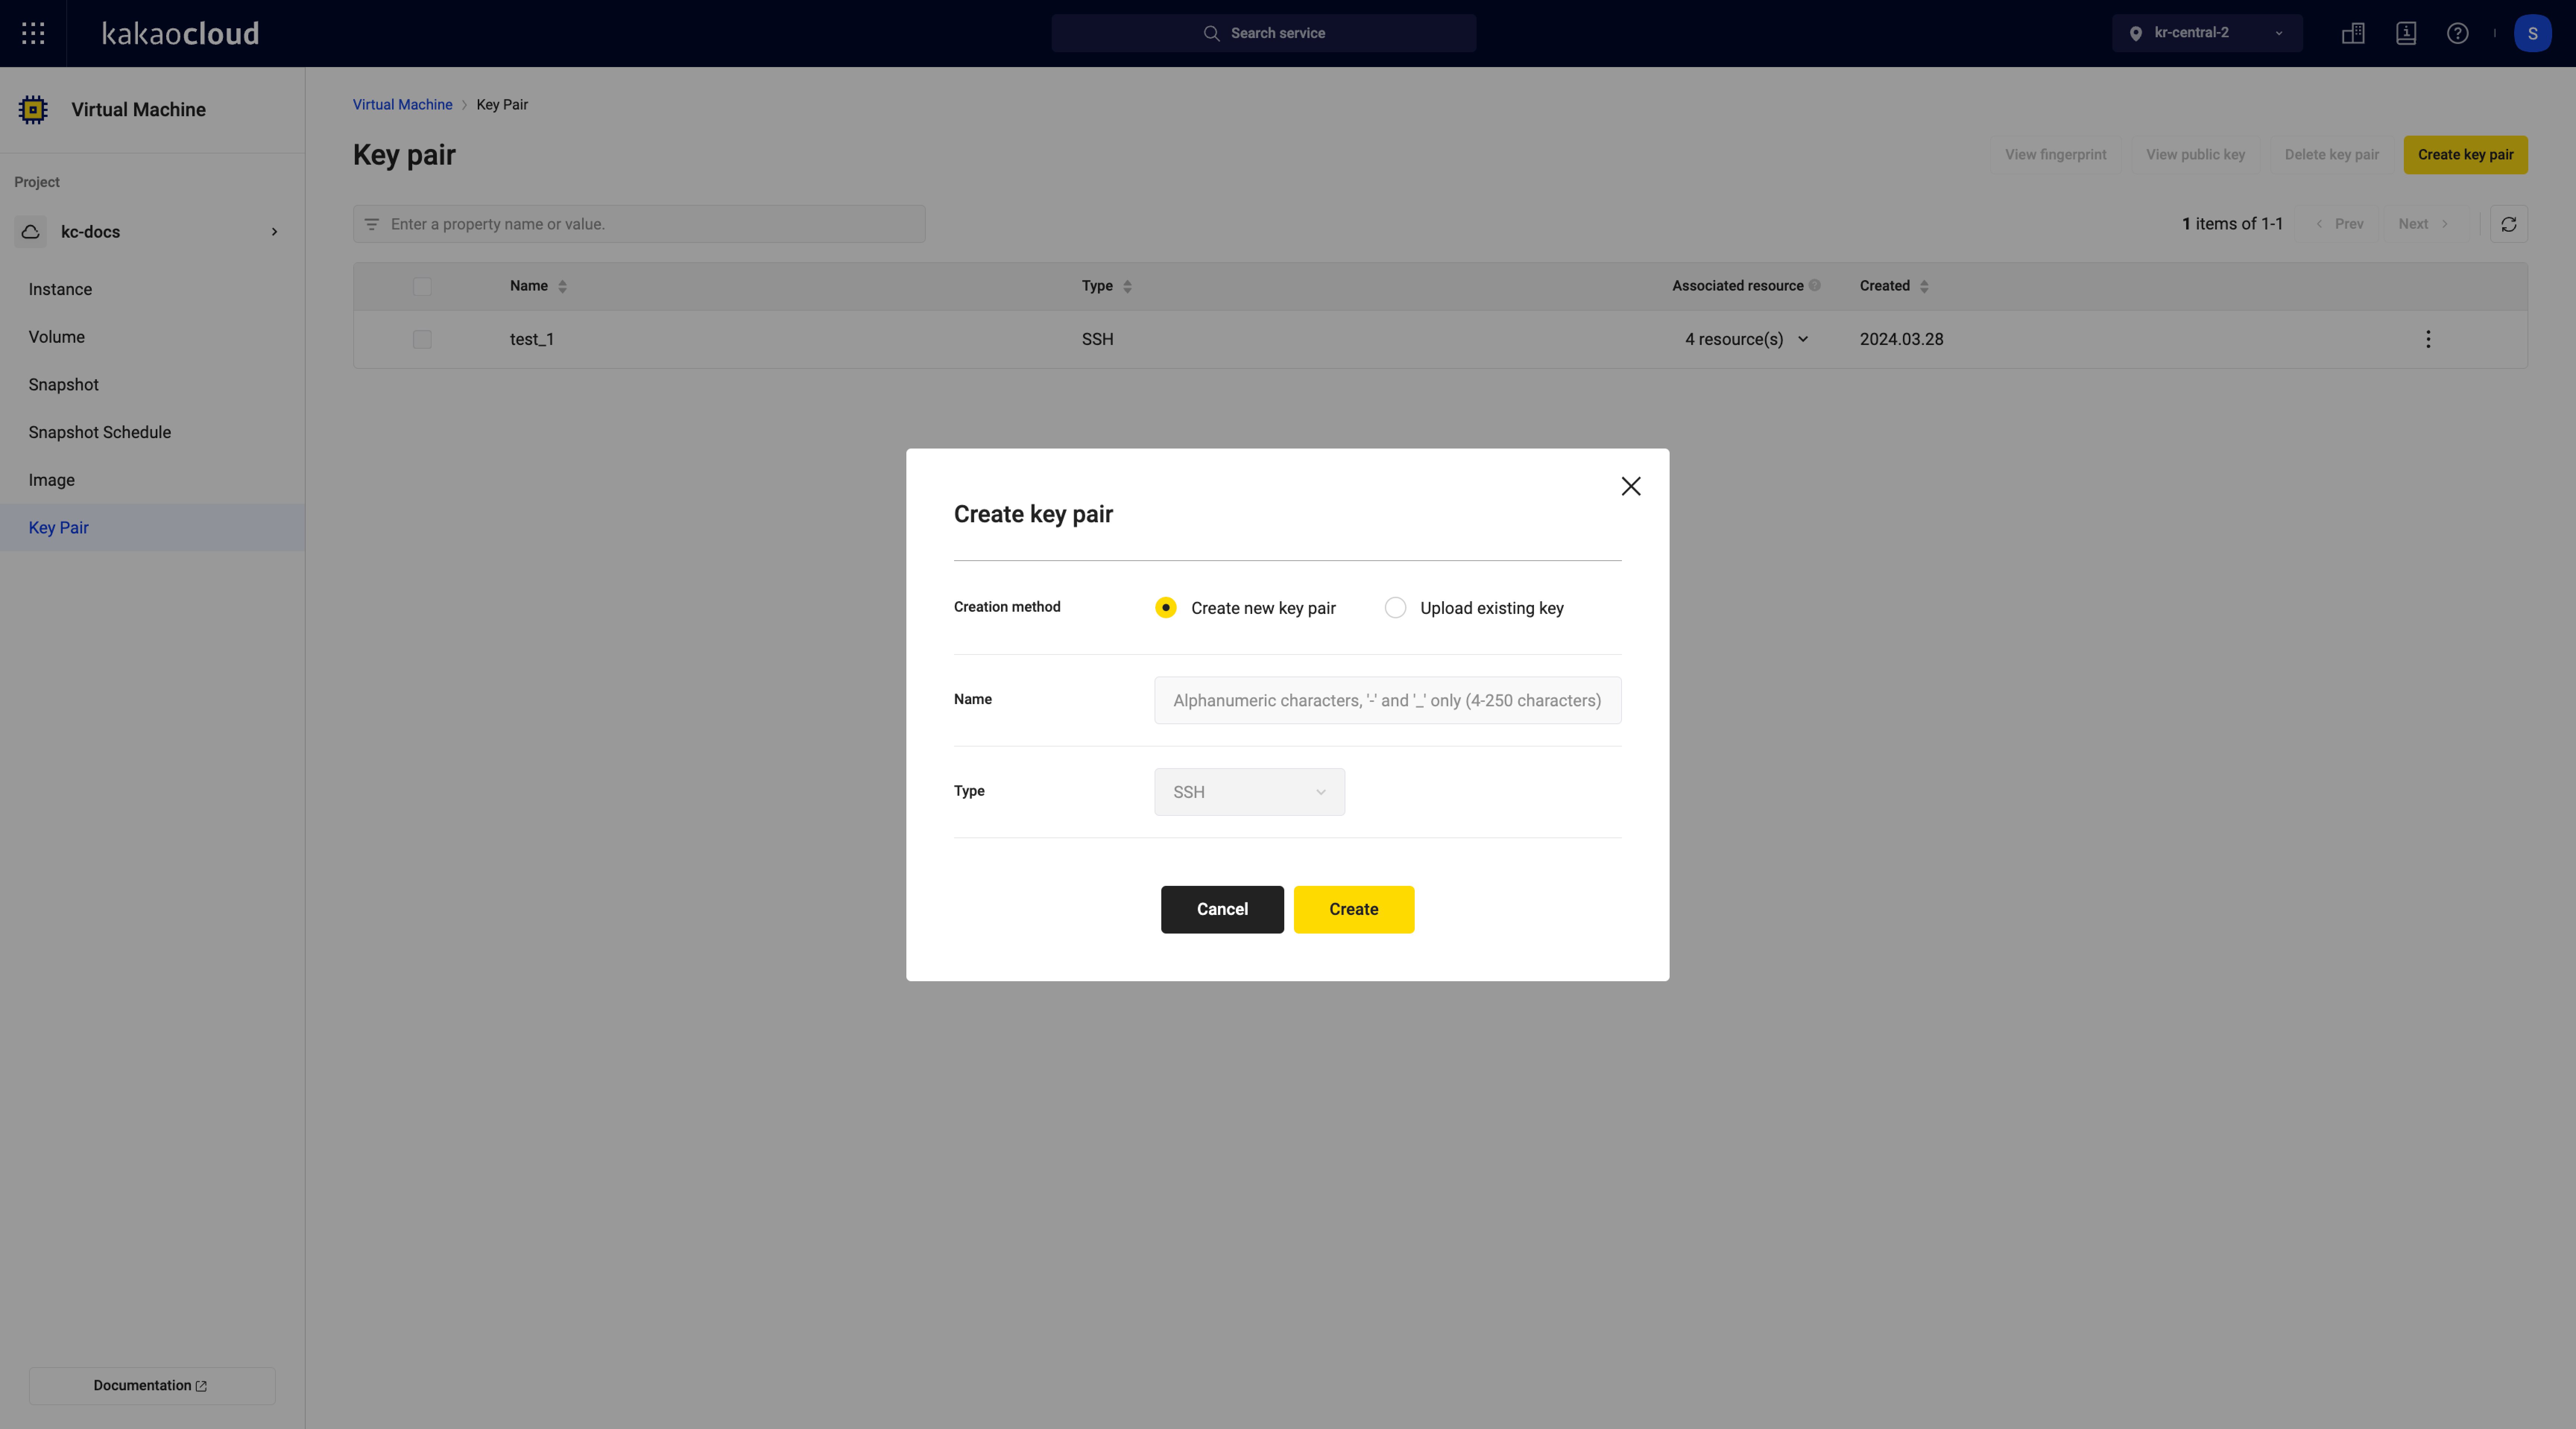Open the organization building icon

click(2353, 33)
